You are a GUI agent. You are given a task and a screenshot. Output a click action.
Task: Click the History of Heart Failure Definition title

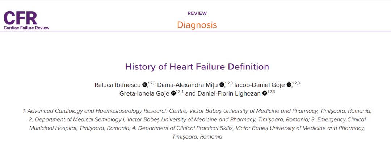pyautogui.click(x=197, y=67)
